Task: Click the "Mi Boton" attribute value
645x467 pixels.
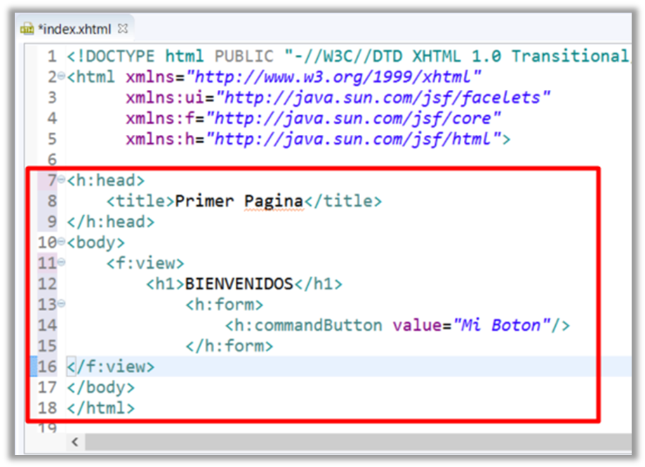Action: pyautogui.click(x=501, y=325)
